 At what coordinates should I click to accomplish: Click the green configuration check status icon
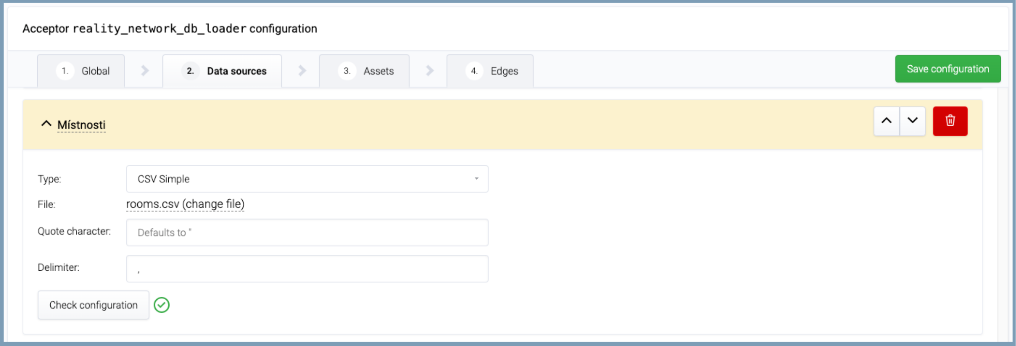162,305
